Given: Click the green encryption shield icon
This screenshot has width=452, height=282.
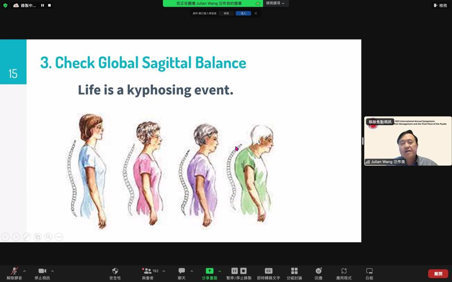Looking at the screenshot, I should (5, 5).
